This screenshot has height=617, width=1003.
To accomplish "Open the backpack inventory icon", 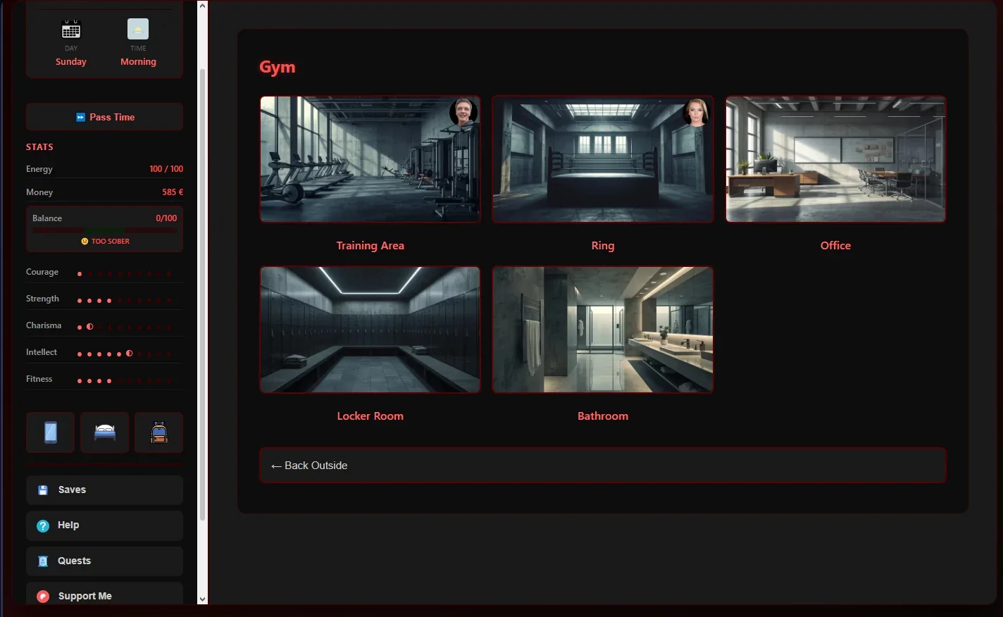I will [159, 432].
